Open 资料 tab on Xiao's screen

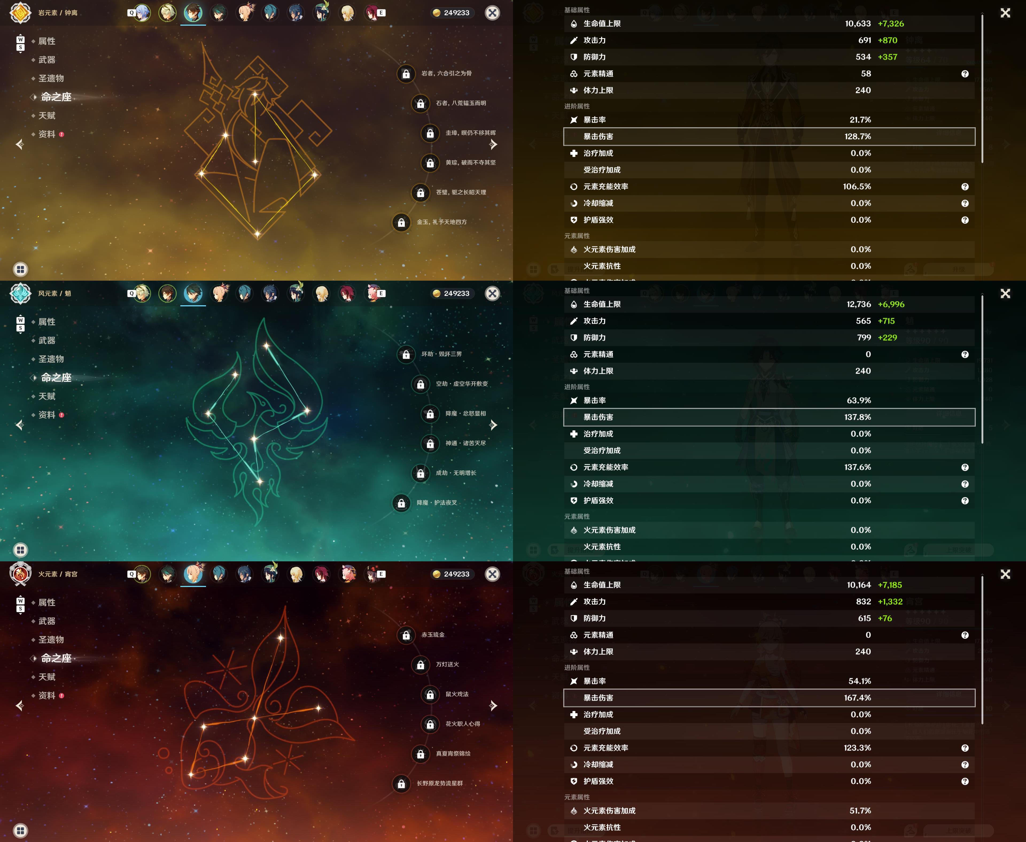[x=47, y=415]
